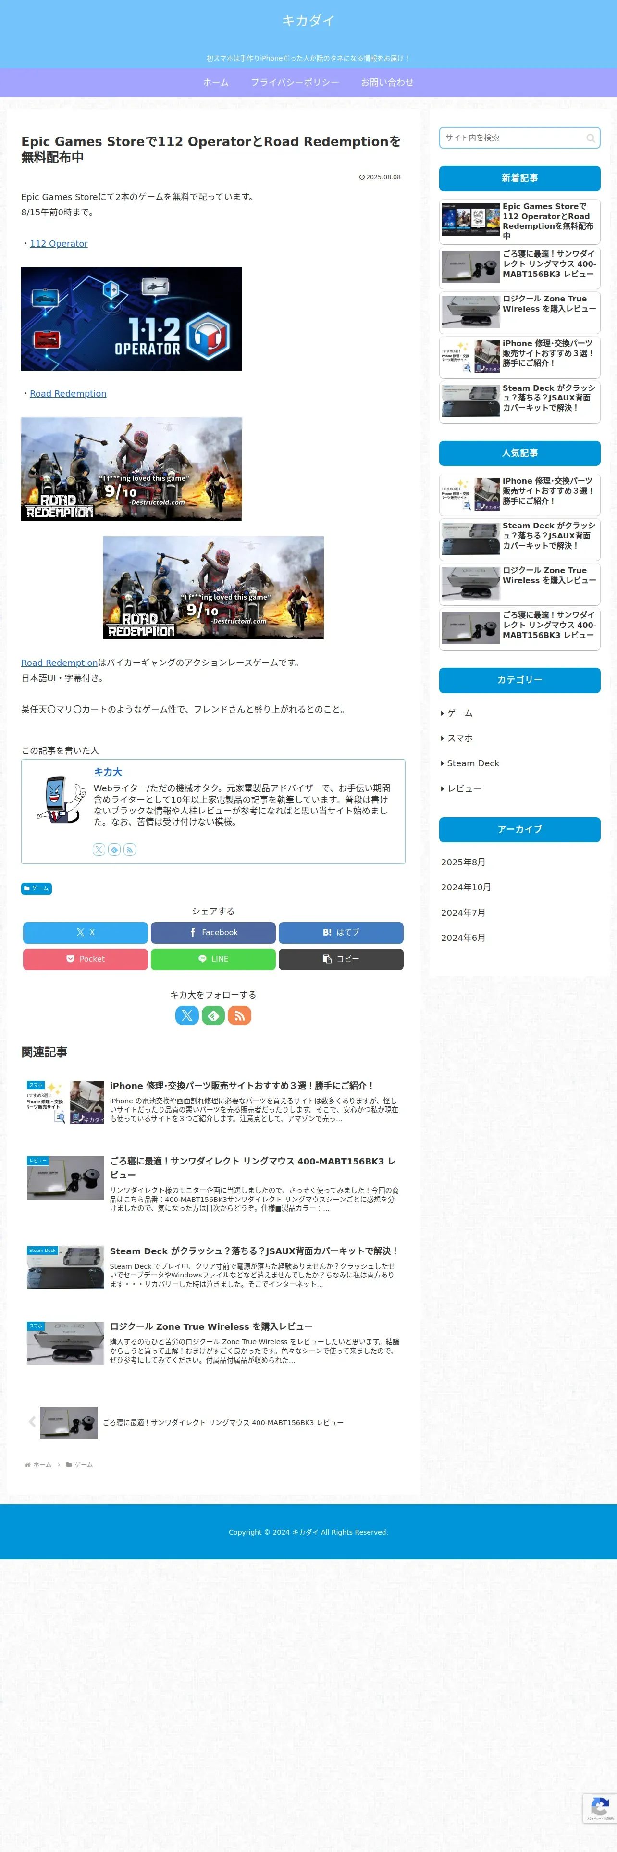Open Steam Deck crash article in 人気記事
Screen dimensions: 617x1852
520,538
